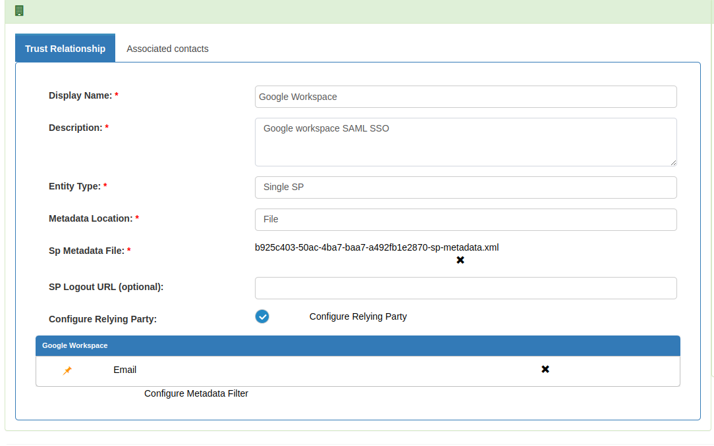
Task: Grab the Description textarea resize handle
Action: click(673, 162)
